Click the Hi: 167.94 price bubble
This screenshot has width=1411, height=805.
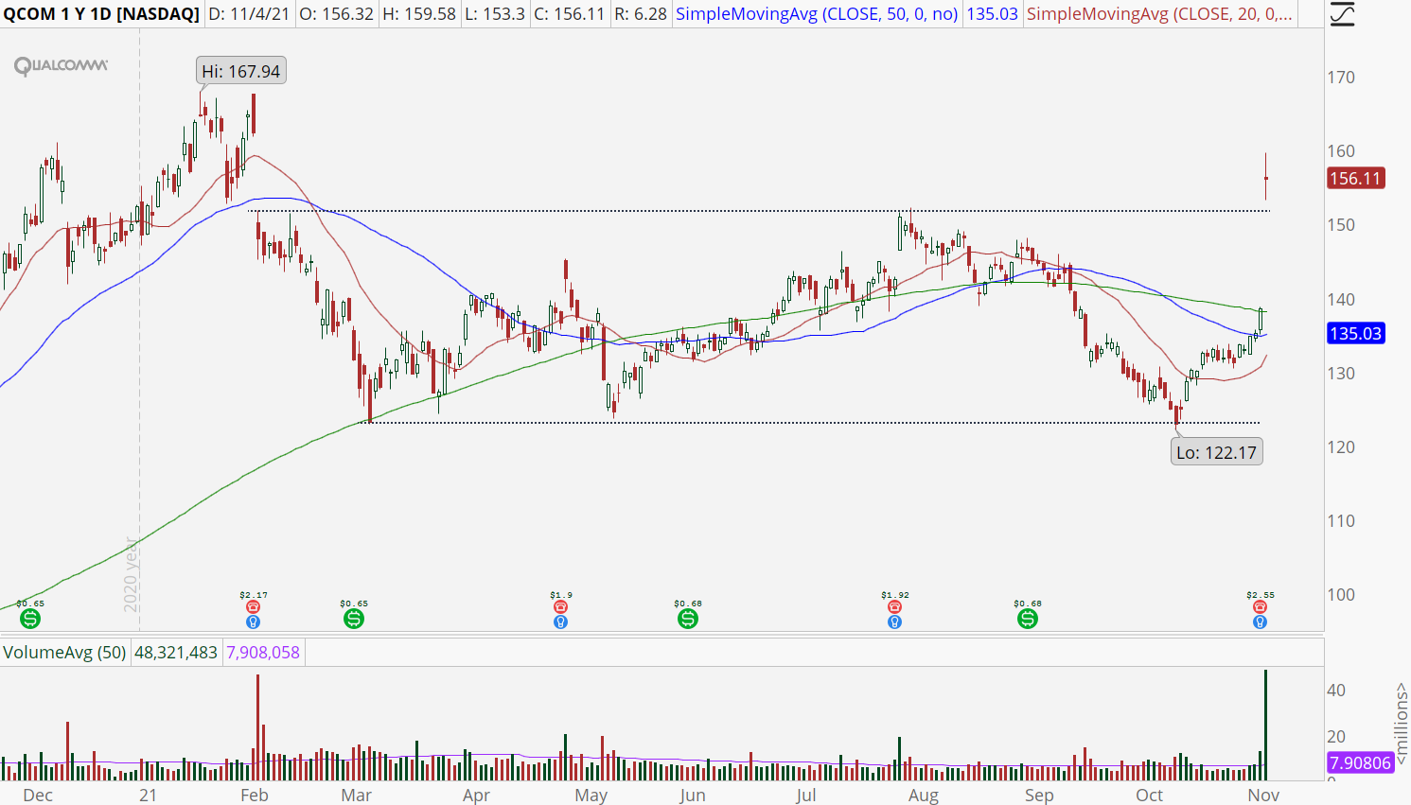[241, 71]
